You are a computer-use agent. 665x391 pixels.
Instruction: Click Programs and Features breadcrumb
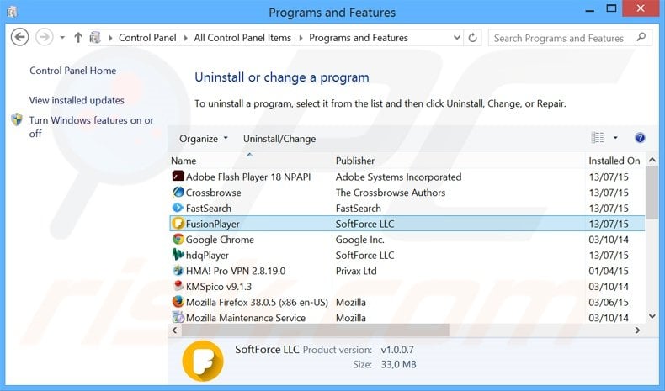tap(359, 38)
